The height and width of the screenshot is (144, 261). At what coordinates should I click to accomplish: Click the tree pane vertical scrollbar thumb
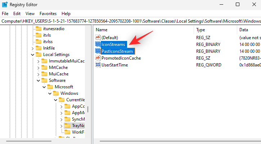pyautogui.click(x=87, y=109)
